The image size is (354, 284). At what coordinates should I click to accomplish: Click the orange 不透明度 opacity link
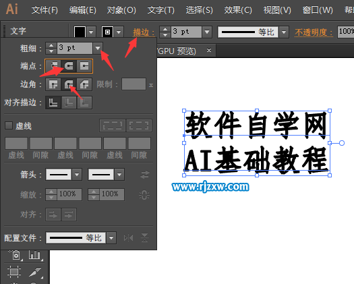click(x=314, y=32)
